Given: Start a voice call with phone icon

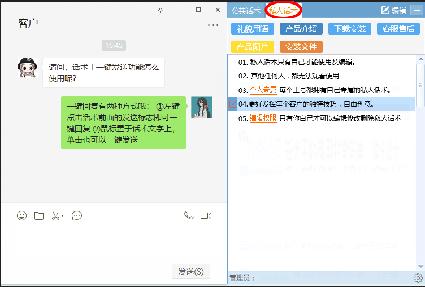Looking at the screenshot, I should click(x=188, y=215).
